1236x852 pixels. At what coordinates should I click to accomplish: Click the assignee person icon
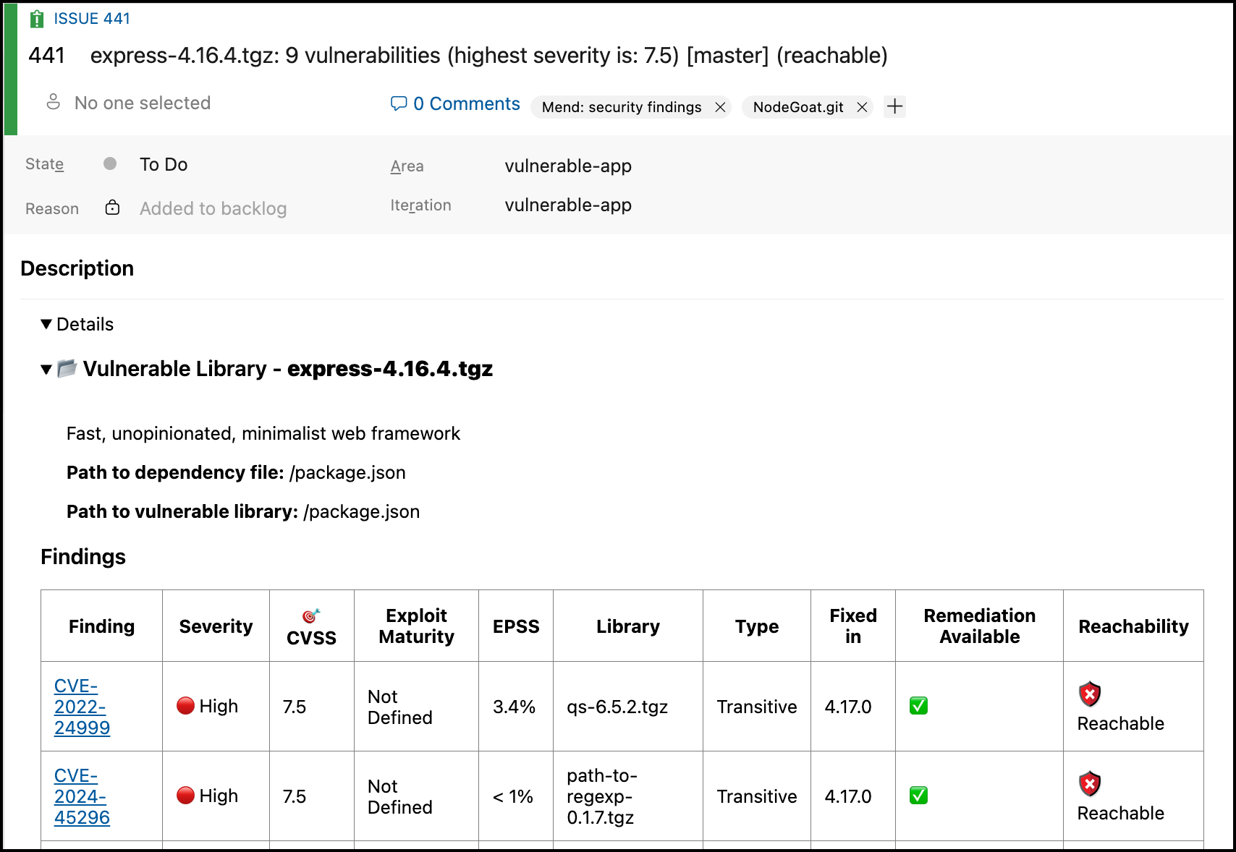click(x=53, y=102)
